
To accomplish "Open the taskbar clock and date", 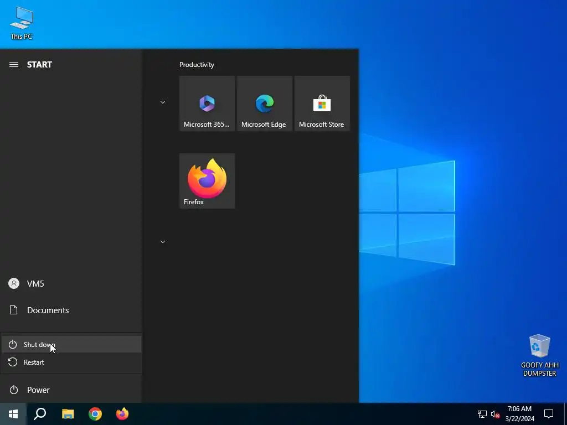I will pos(519,414).
